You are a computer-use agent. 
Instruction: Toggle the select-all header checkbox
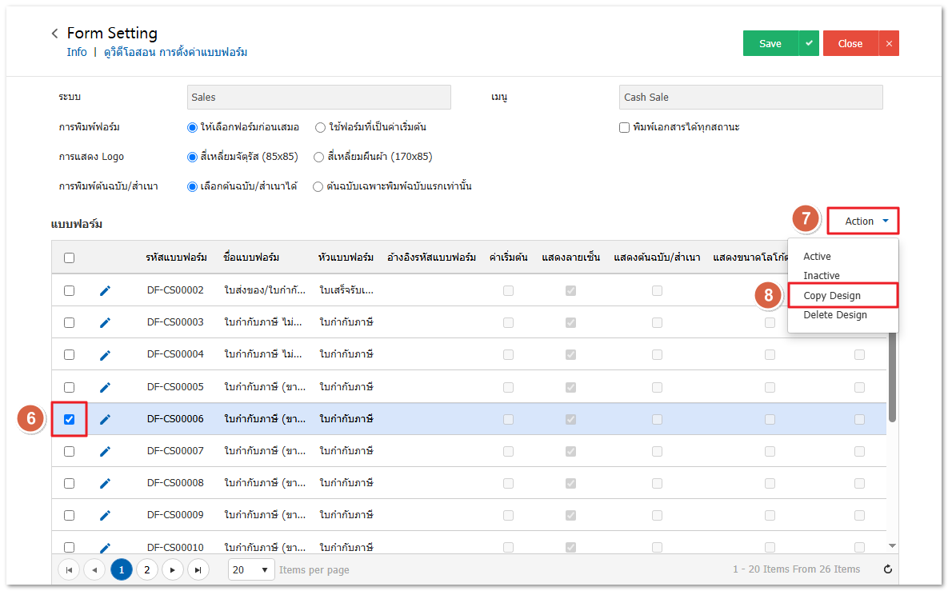pos(69,258)
